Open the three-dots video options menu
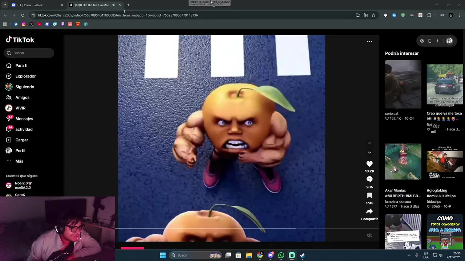 pos(369,41)
